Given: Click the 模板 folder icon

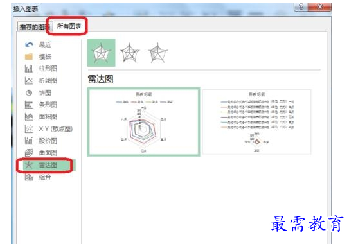Looking at the screenshot, I should pyautogui.click(x=29, y=57).
